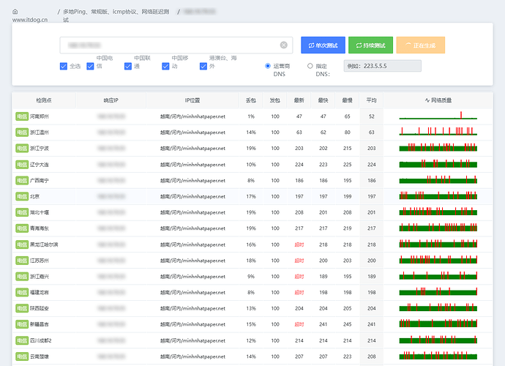
Task: Click the 电信 badge beside 江苏苏州
Action: click(x=22, y=261)
